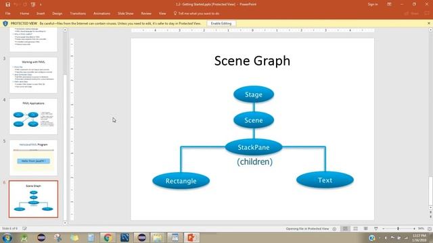Select the Scene Graph slide 6 thumbnail
This screenshot has width=433, height=243.
pyautogui.click(x=33, y=199)
